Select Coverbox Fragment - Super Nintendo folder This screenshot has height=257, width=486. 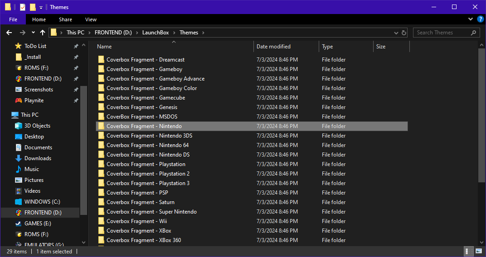(252, 212)
